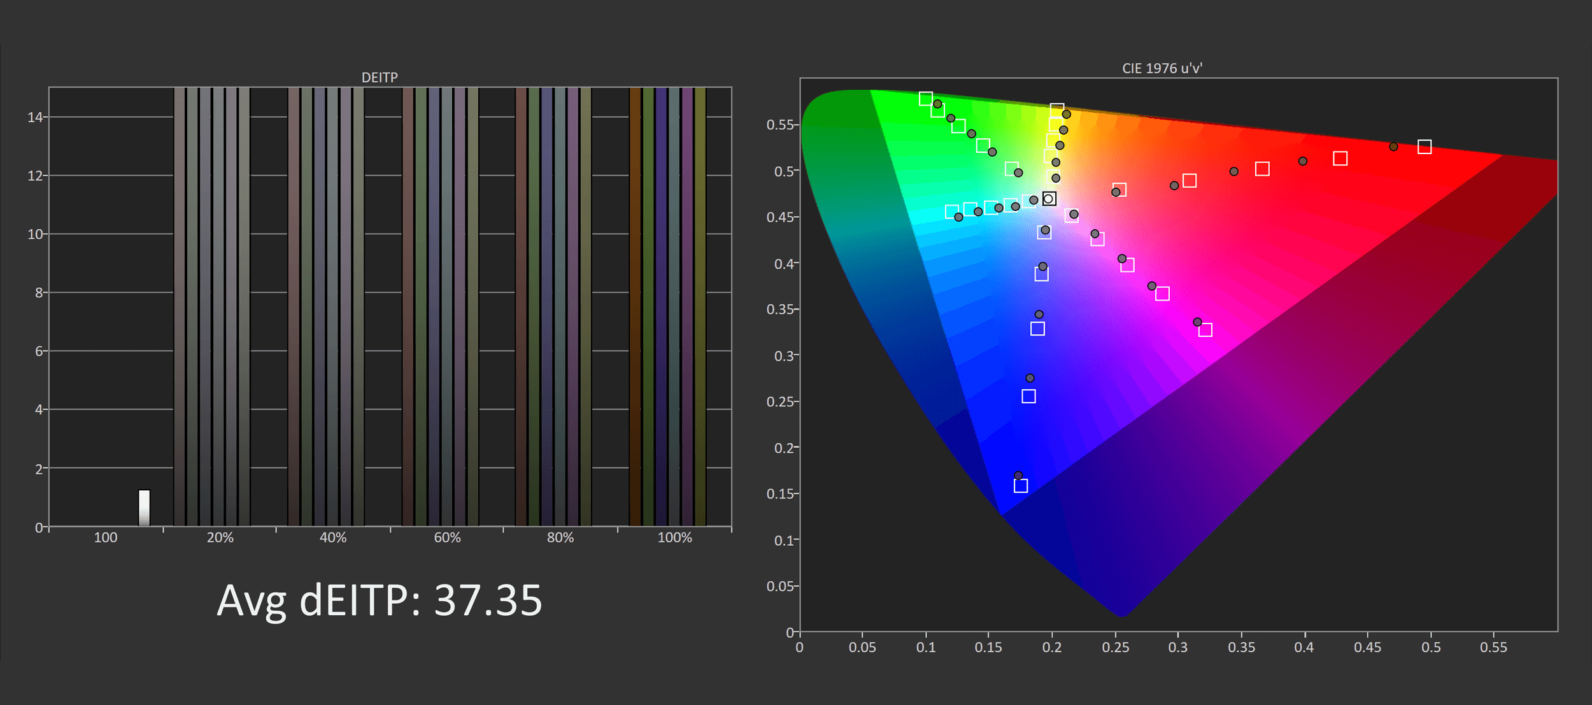The image size is (1592, 705).
Task: Select the top-left green target square
Action: pyautogui.click(x=926, y=99)
